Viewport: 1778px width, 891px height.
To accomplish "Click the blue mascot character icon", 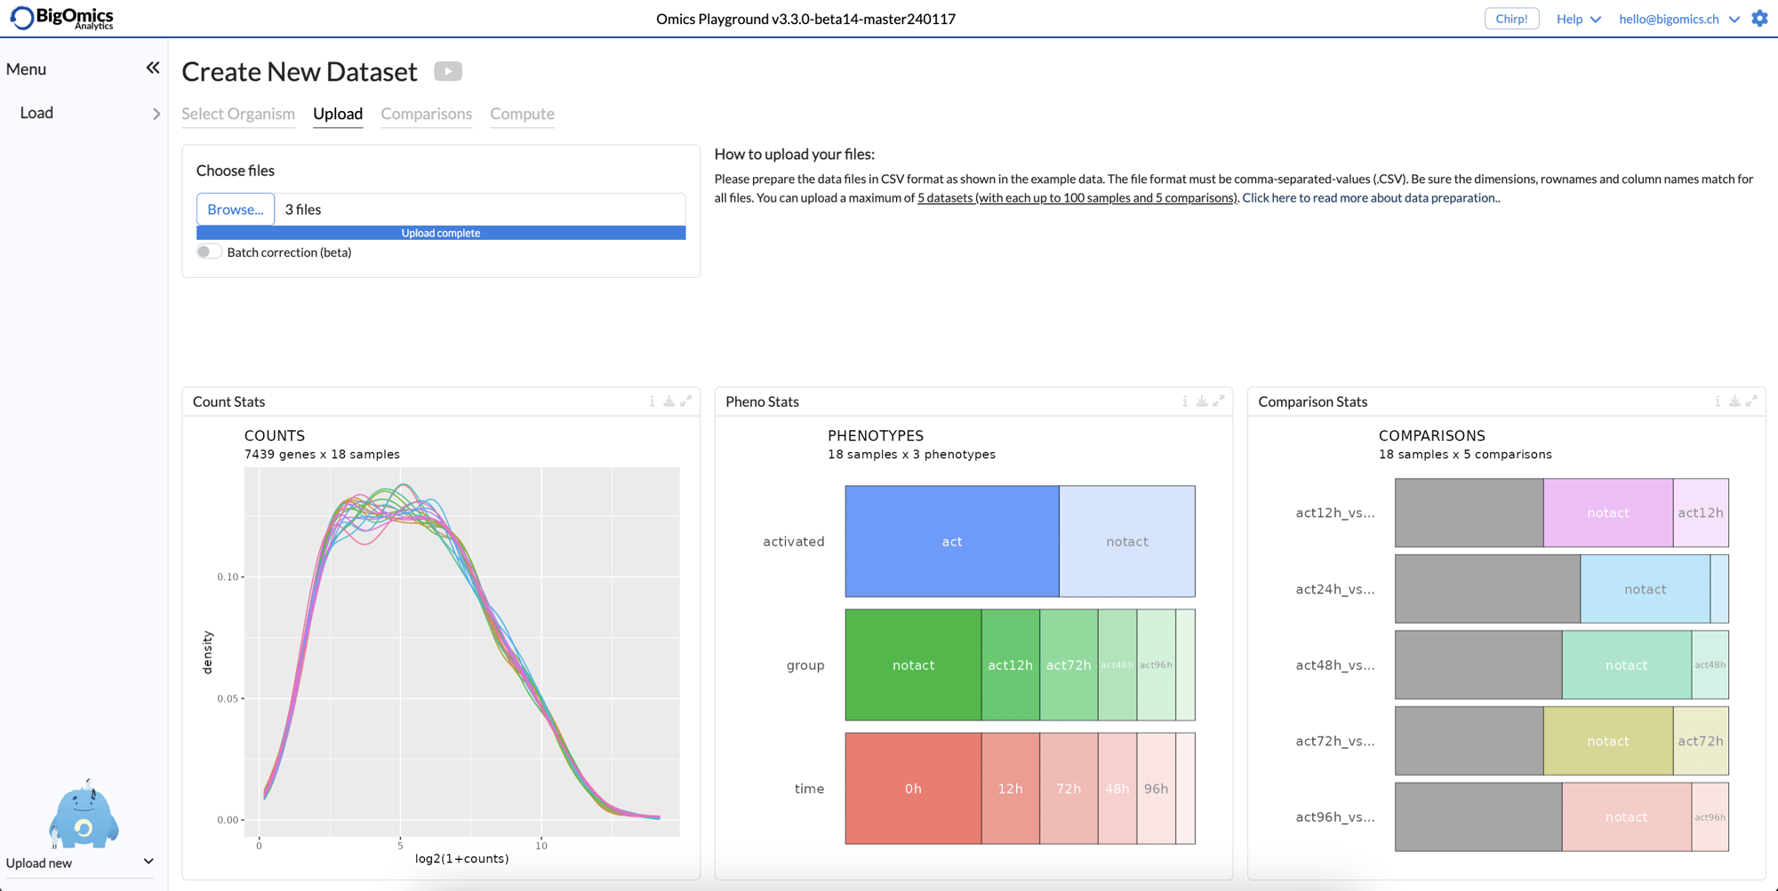I will pyautogui.click(x=84, y=814).
